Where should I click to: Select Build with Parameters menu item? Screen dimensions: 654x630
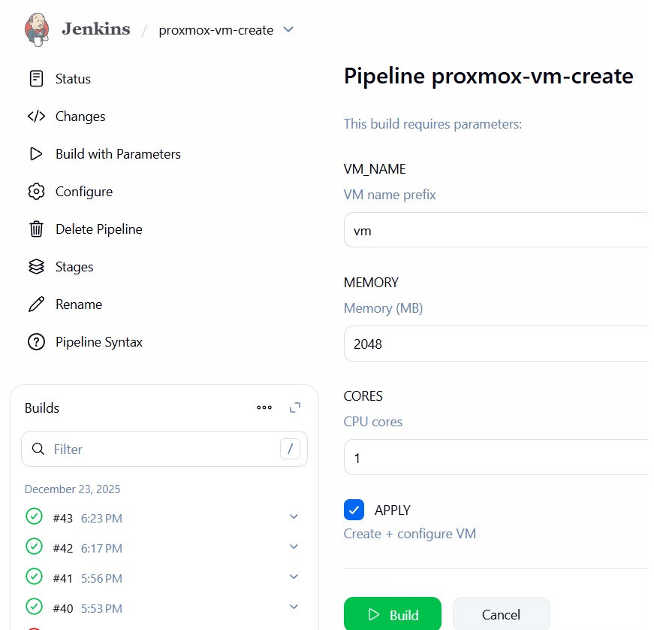pyautogui.click(x=118, y=154)
